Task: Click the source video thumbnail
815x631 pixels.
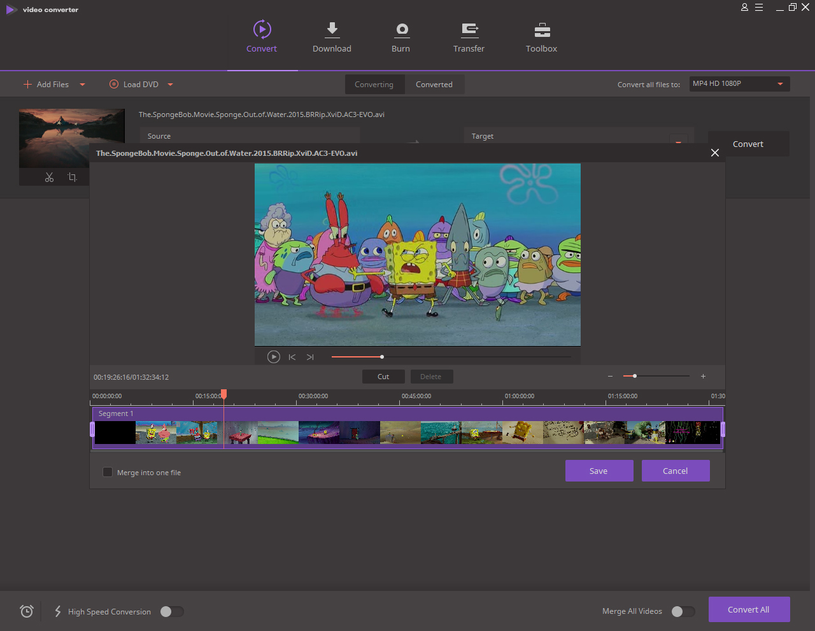Action: (72, 138)
